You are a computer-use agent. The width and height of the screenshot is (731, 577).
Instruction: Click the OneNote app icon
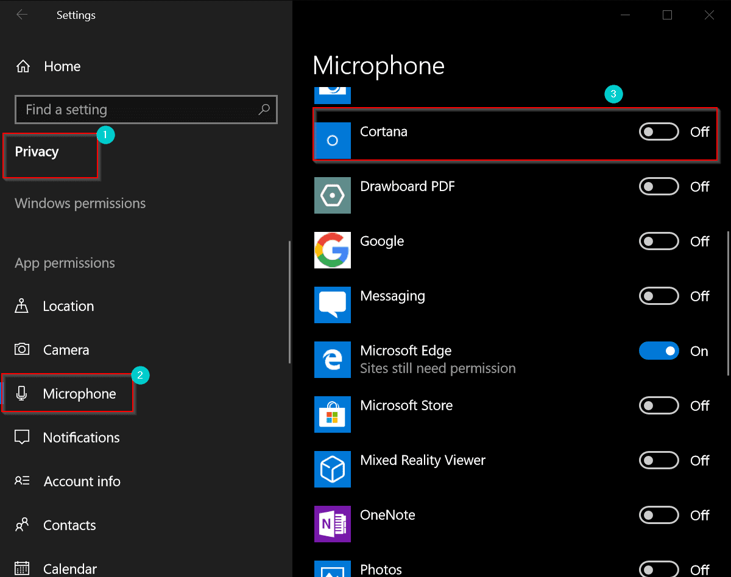pyautogui.click(x=333, y=524)
